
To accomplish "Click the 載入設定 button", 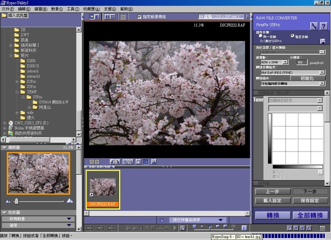I will (273, 201).
